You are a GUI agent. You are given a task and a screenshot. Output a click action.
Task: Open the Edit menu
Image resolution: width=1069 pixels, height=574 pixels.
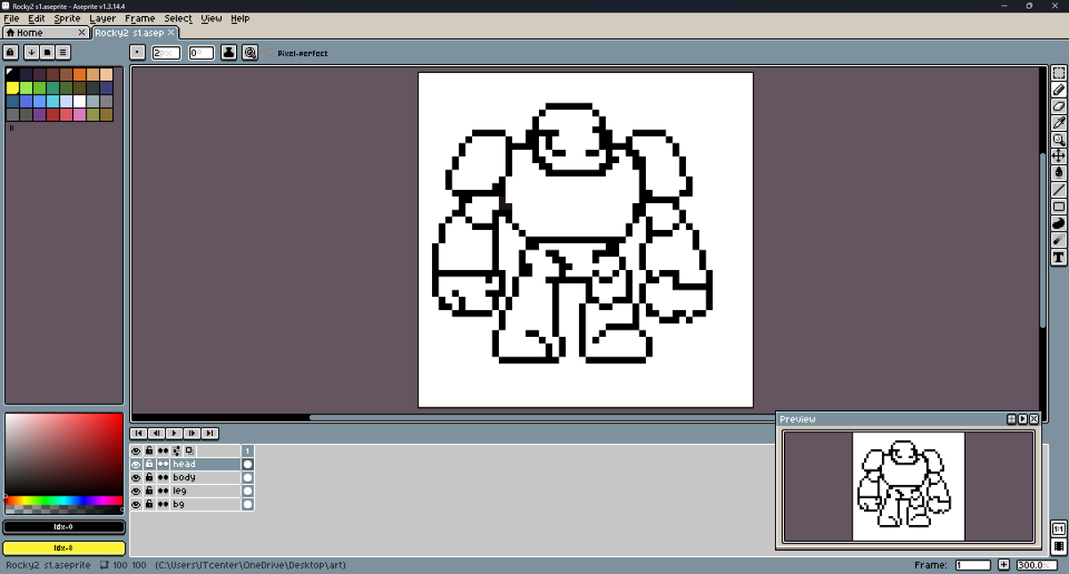[x=37, y=18]
